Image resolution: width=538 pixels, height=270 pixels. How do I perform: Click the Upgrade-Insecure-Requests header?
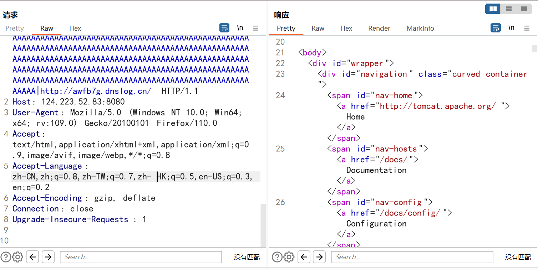[79, 219]
